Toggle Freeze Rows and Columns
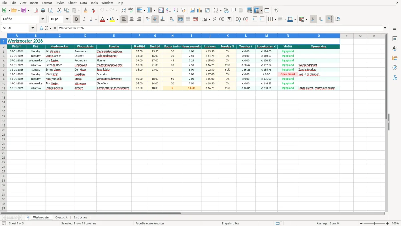Viewport: 401px width, 226px height. tap(257, 10)
